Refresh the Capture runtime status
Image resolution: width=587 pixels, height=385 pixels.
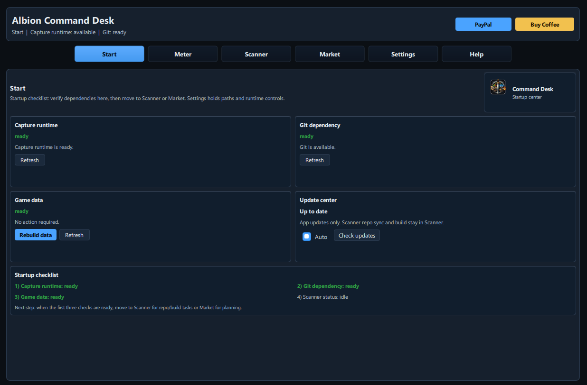click(x=29, y=160)
